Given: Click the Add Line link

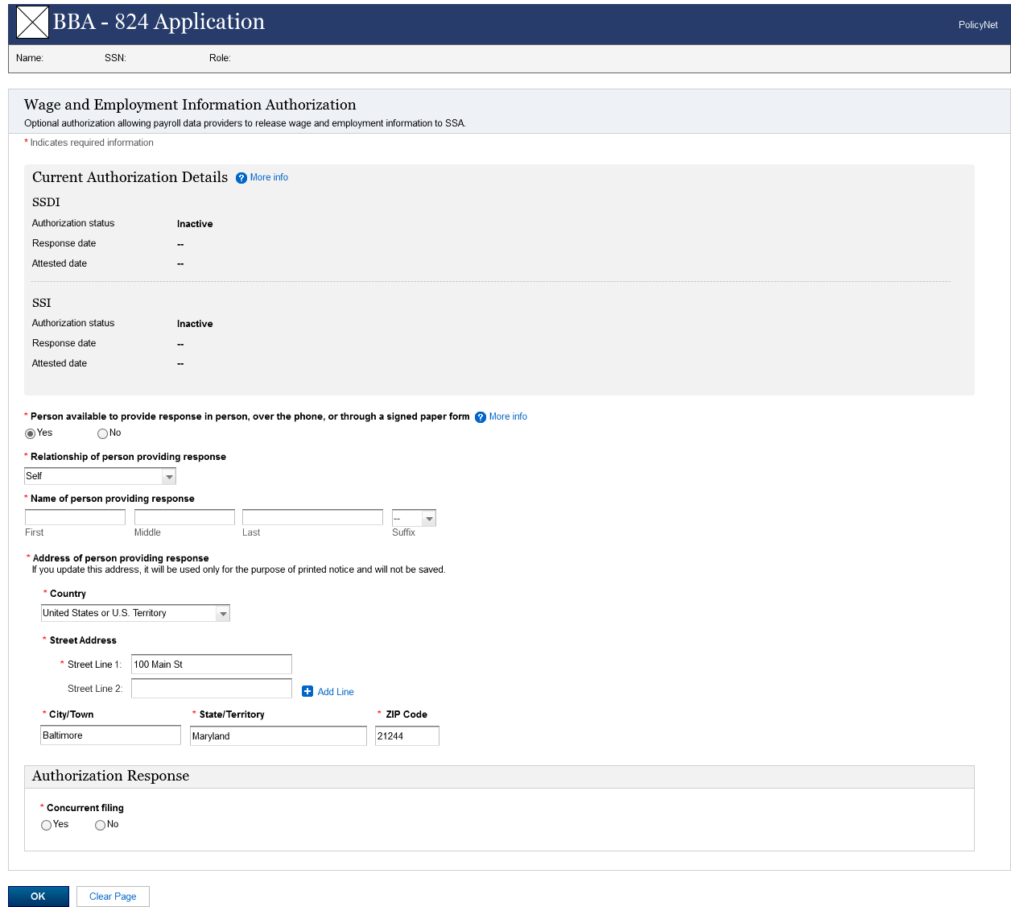Looking at the screenshot, I should (x=336, y=692).
